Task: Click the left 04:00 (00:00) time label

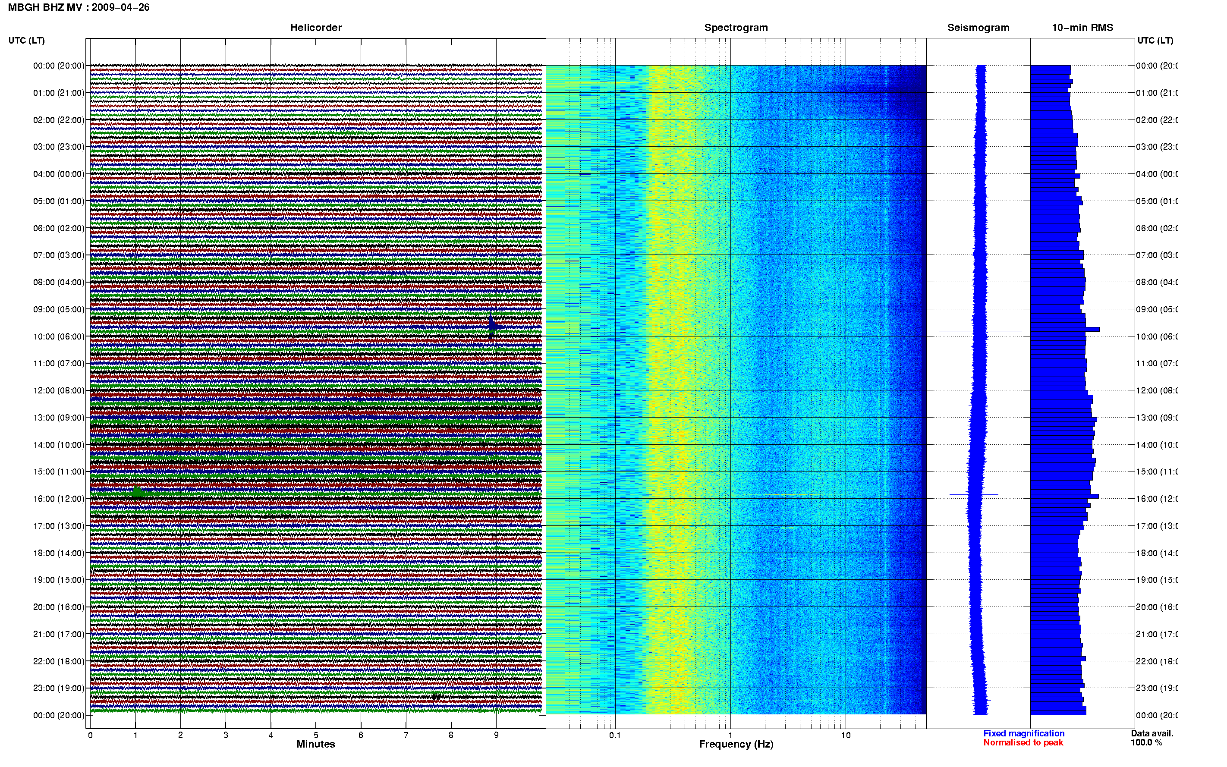Action: (59, 174)
